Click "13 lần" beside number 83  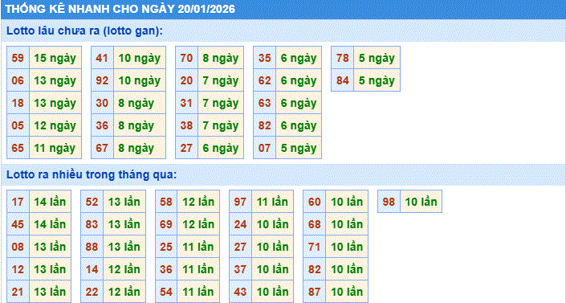pyautogui.click(x=124, y=224)
